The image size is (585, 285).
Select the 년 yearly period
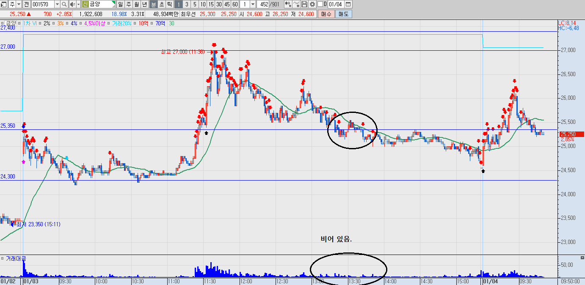pyautogui.click(x=144, y=4)
